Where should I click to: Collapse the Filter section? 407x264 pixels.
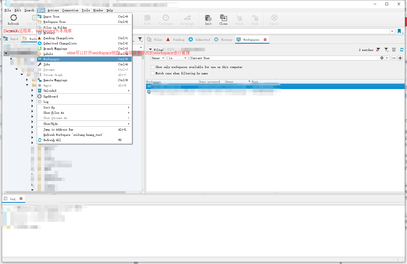point(150,49)
